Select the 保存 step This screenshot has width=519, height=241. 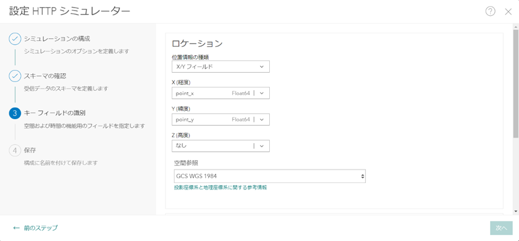[x=30, y=150]
